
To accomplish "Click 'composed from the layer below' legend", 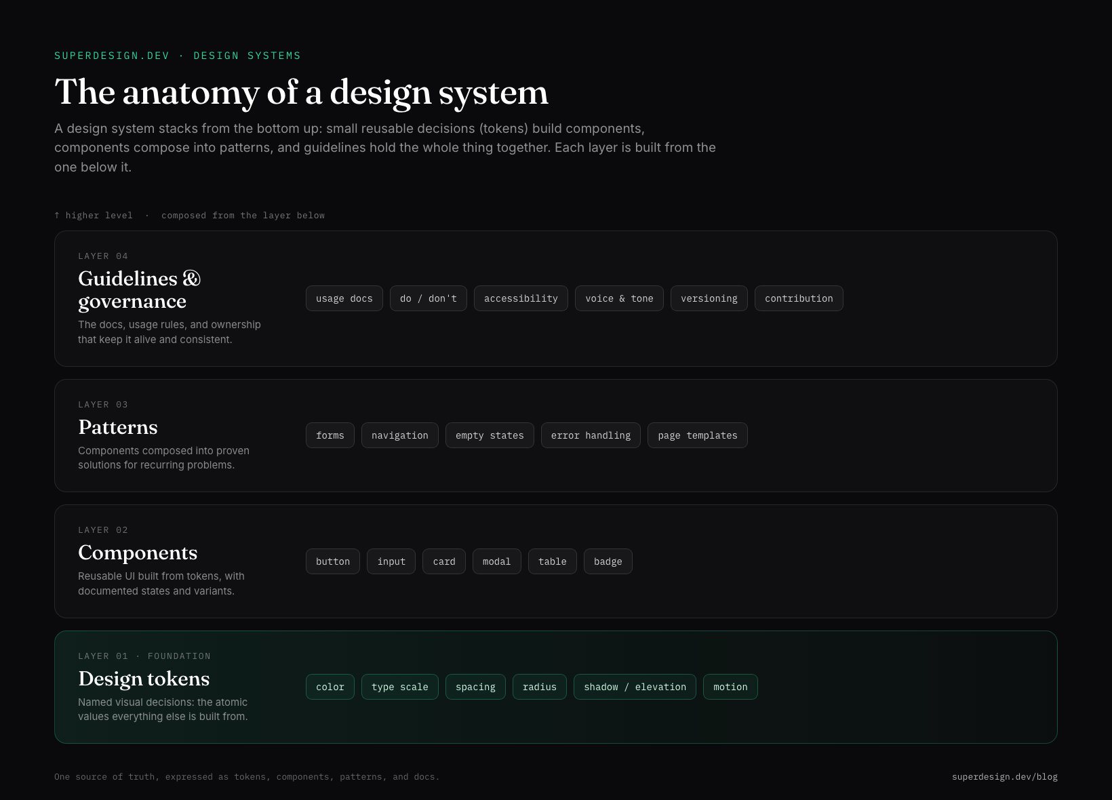I will (243, 216).
